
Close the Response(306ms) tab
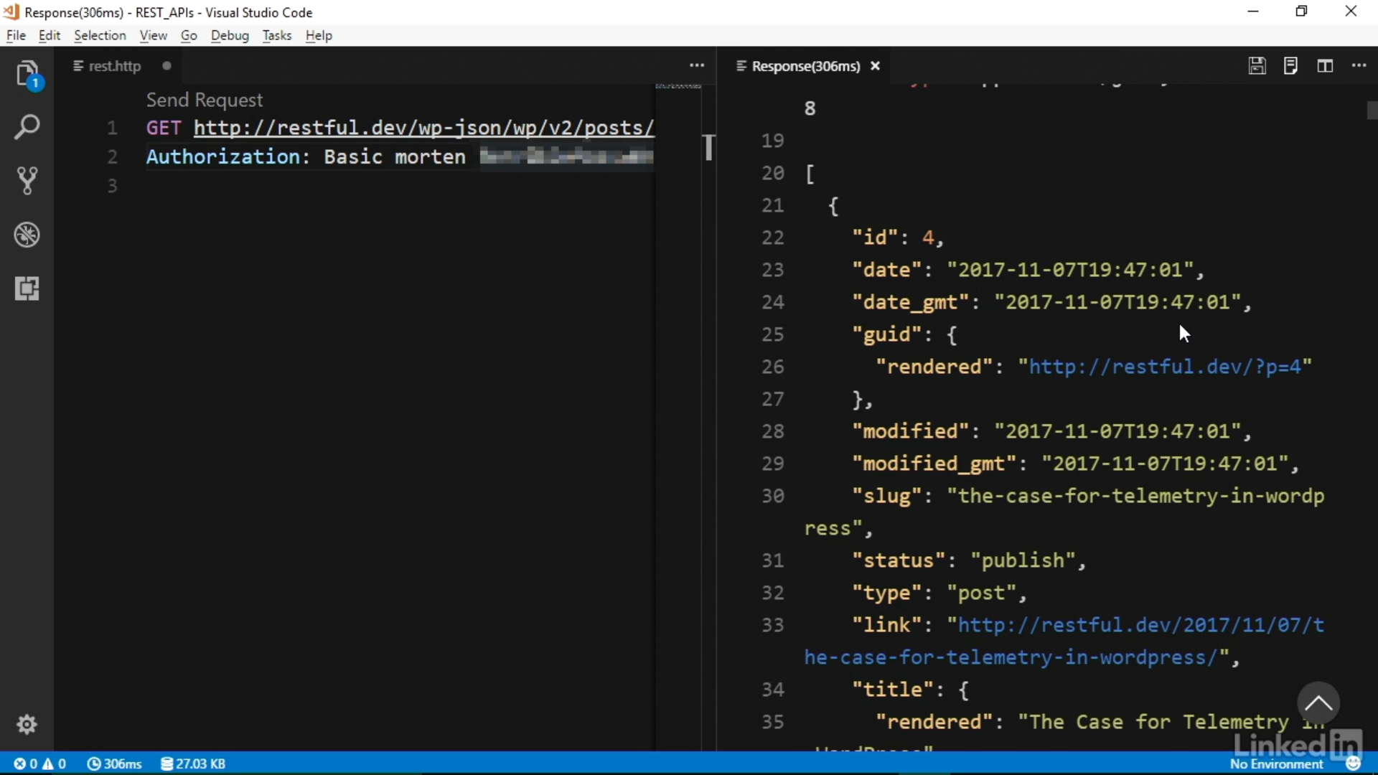875,66
